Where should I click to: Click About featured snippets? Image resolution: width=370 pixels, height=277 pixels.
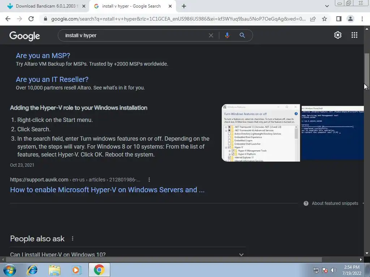[335, 203]
